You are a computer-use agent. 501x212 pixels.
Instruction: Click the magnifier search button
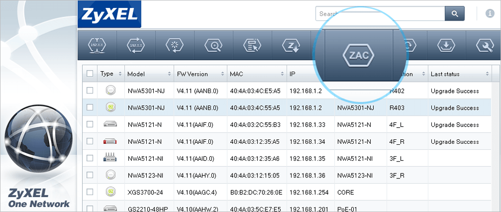[455, 14]
